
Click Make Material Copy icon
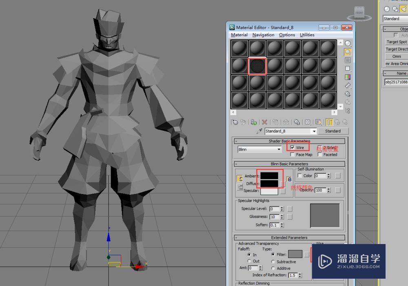275,122
